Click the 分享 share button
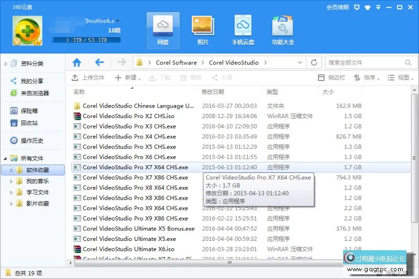419x279 pixels. pyautogui.click(x=222, y=77)
